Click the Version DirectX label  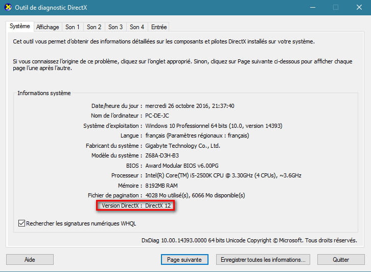[x=122, y=206]
